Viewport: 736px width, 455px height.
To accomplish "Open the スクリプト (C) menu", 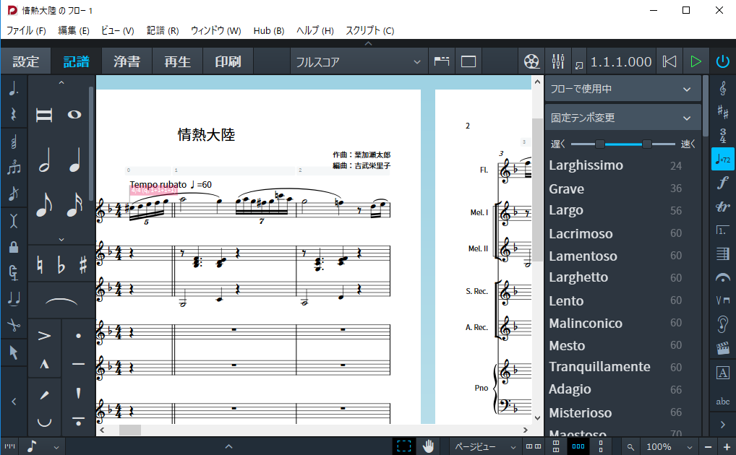I will tap(370, 30).
